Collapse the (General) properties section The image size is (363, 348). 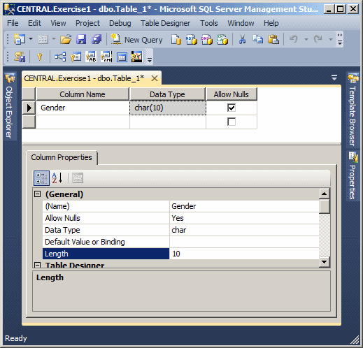[x=38, y=194]
